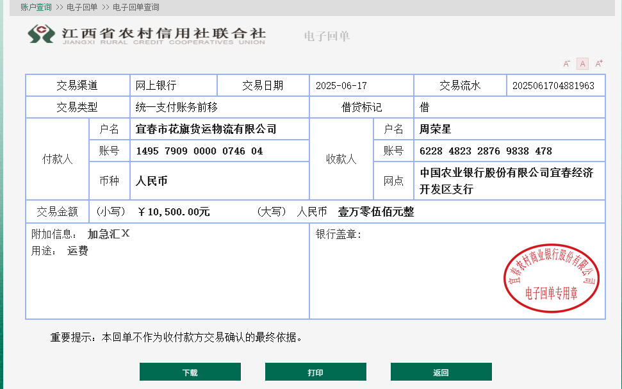Select transaction serial 2025061704881963

(553, 85)
